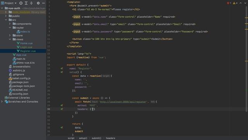Click the yellow warning indicator count
248x140 pixels.
[235, 3]
